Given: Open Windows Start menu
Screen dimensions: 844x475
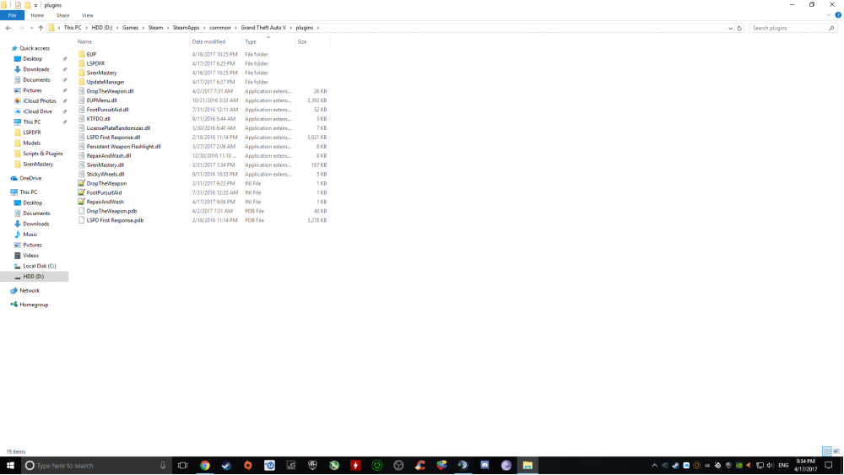Looking at the screenshot, I should pos(10,466).
